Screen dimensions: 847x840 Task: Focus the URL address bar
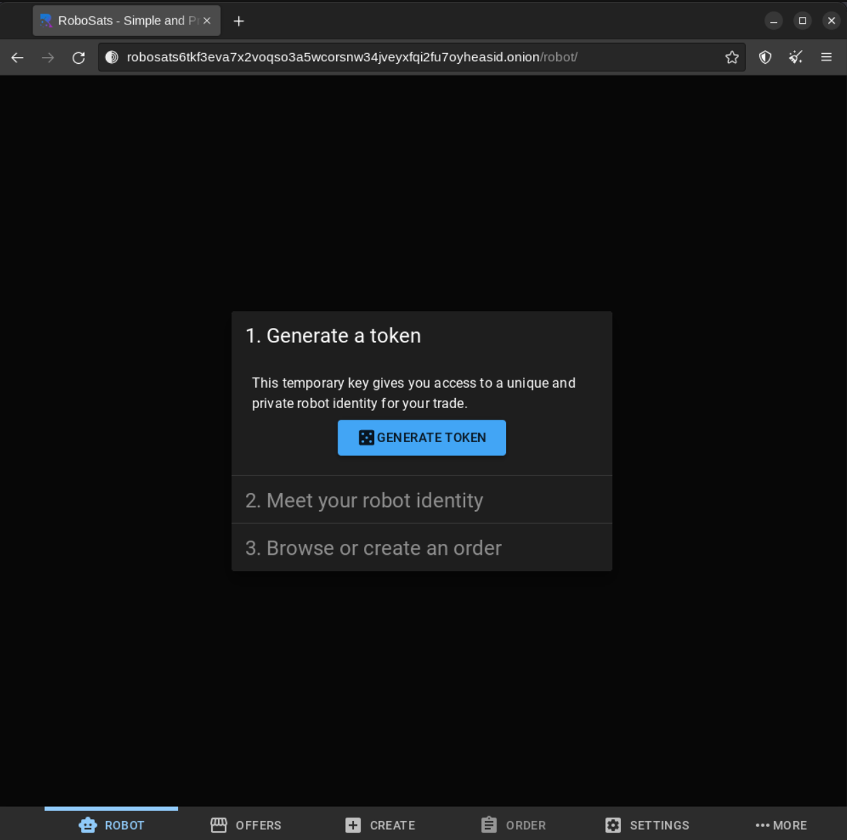click(x=408, y=58)
